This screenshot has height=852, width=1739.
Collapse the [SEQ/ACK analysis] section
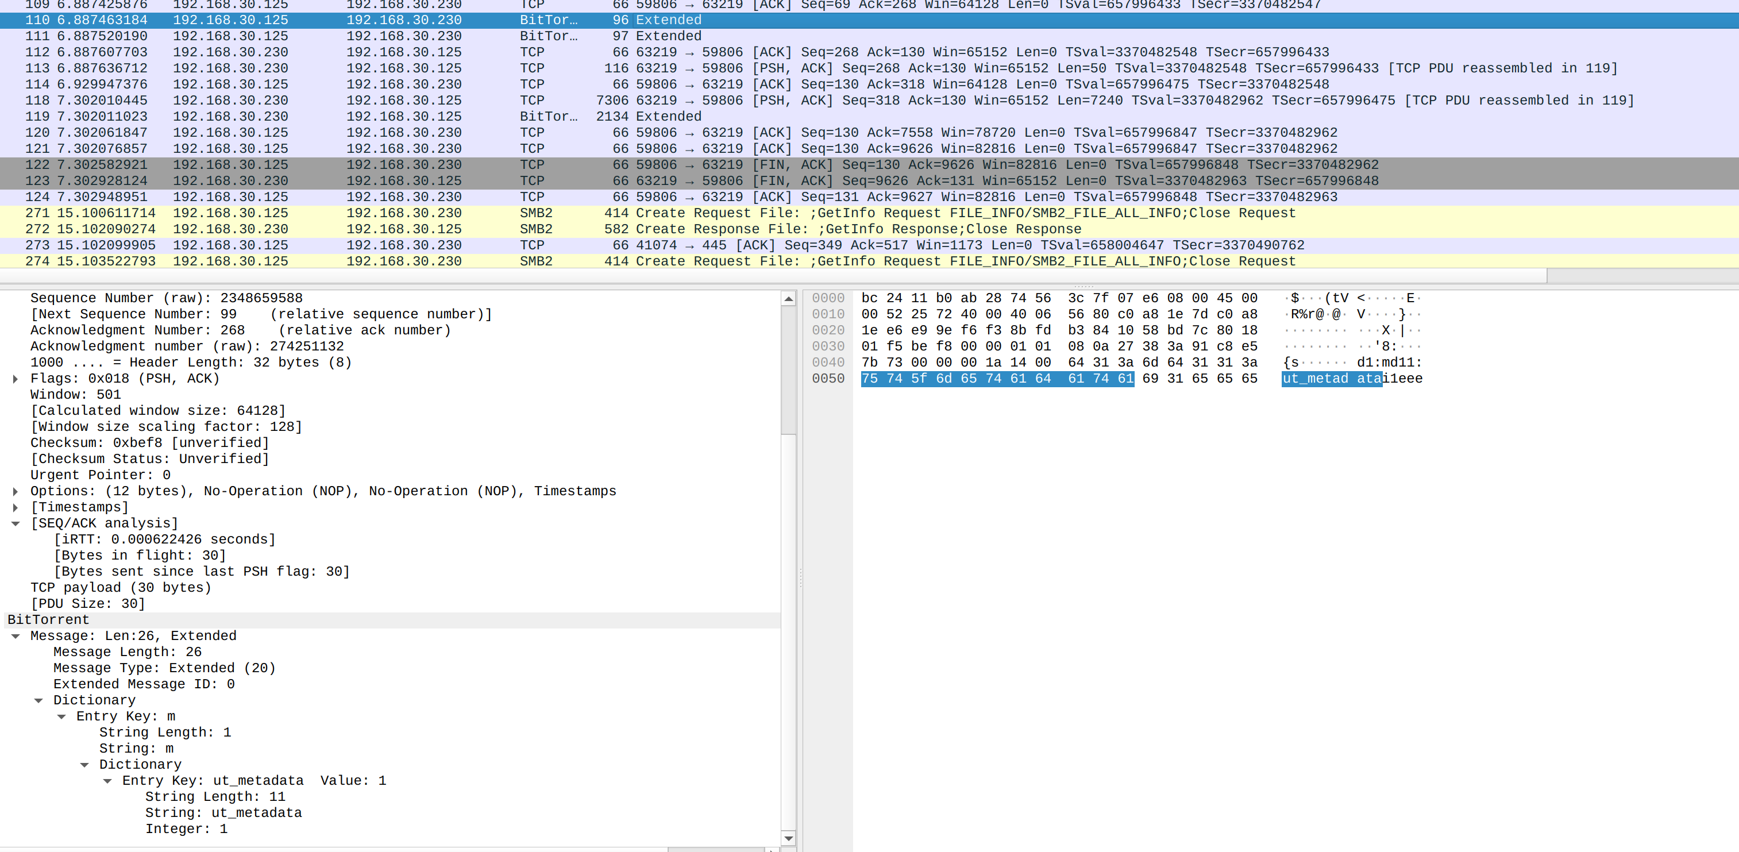pos(15,524)
